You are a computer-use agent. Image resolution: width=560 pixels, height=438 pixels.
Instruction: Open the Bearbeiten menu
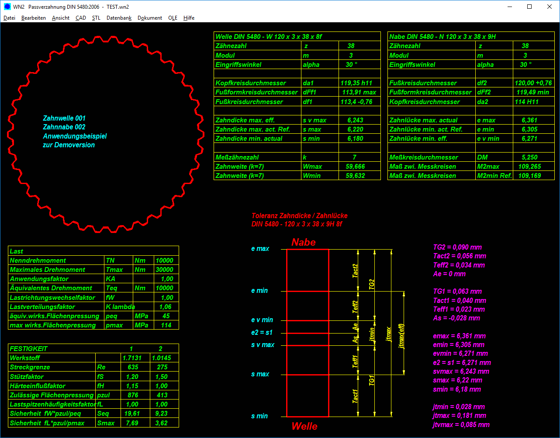(x=33, y=18)
